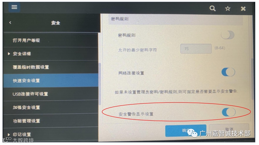Image resolution: width=259 pixels, height=145 pixels.
Task: Select 快速安全设置 in the sidebar
Action: 51,80
